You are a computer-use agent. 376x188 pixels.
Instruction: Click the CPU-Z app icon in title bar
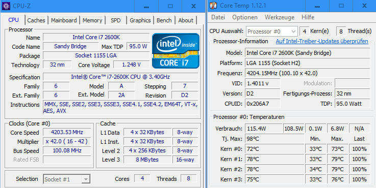coord(6,6)
